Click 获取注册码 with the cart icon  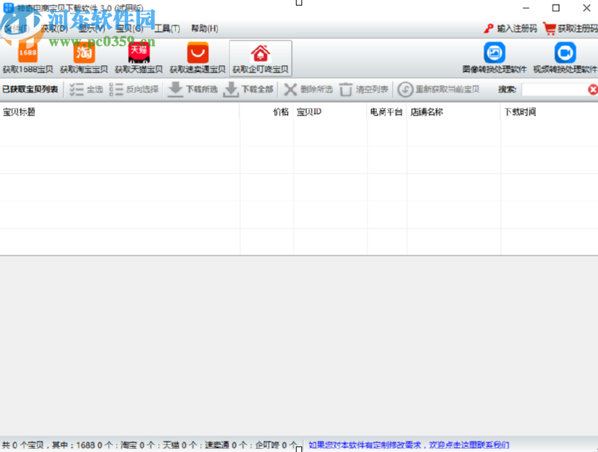coord(570,29)
